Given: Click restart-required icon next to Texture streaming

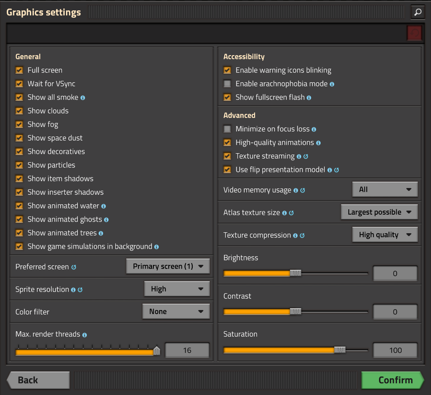Looking at the screenshot, I should pyautogui.click(x=306, y=156).
